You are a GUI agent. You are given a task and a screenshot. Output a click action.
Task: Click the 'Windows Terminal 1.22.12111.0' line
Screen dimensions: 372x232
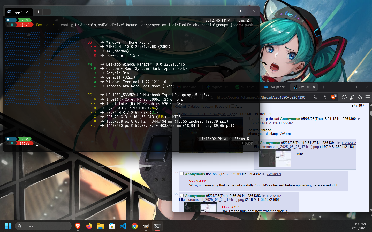136,82
